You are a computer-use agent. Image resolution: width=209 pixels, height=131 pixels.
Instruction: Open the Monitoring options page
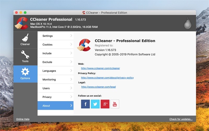(x=55, y=79)
